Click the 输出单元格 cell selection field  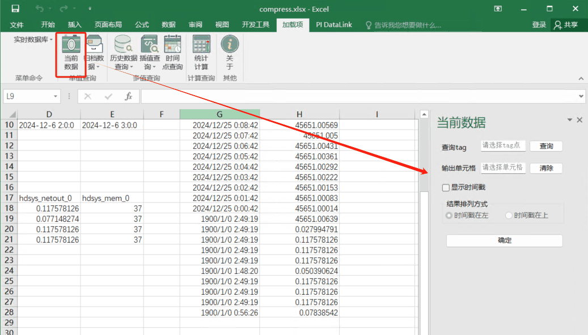pos(503,167)
